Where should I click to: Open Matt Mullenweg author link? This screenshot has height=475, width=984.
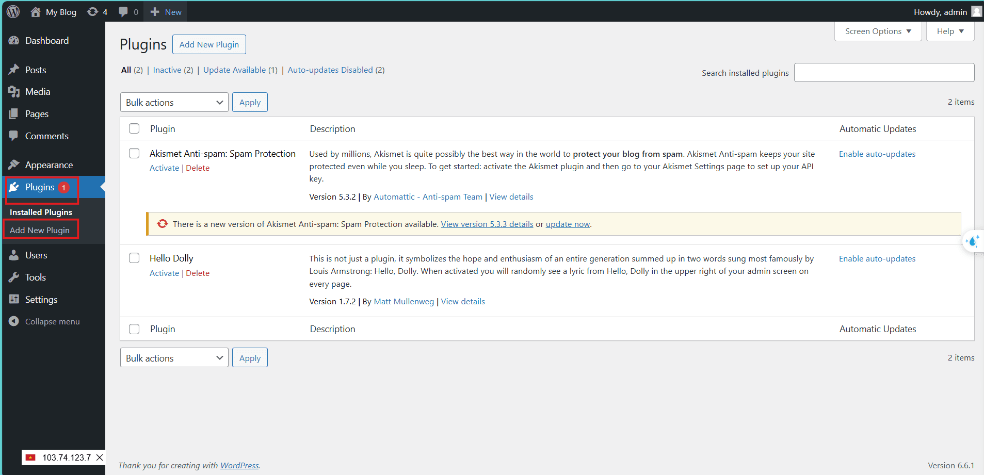[404, 302]
